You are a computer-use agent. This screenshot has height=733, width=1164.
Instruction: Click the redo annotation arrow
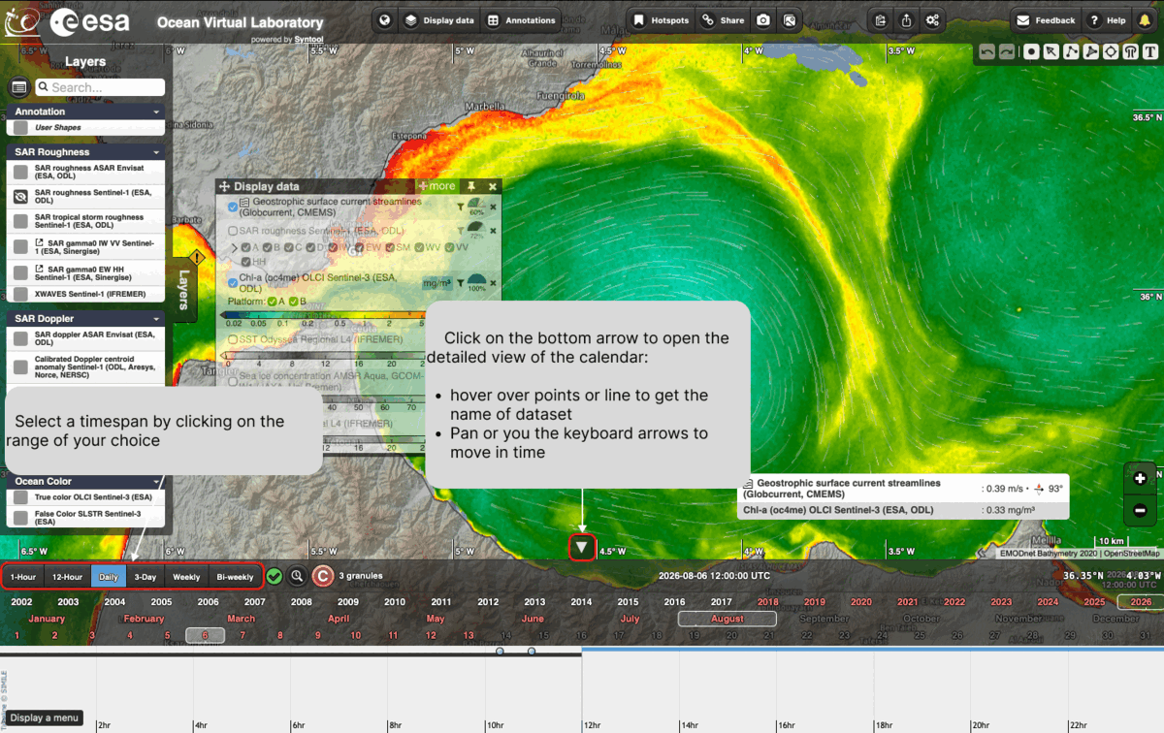tap(1007, 52)
